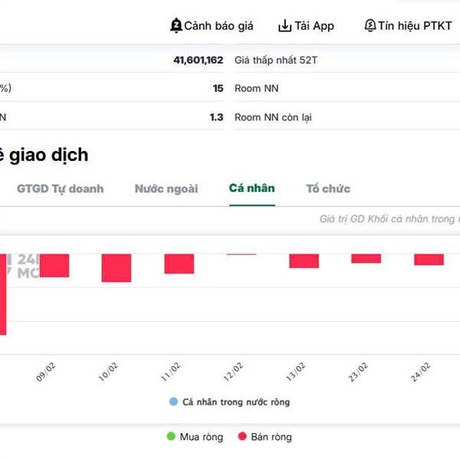Screen dimensions: 460x460
Task: Open Cảnh báo giá link
Action: 219,26
